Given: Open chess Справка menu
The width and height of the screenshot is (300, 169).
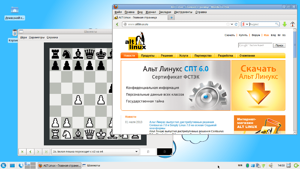Looking at the screenshot, I should [x=52, y=37].
